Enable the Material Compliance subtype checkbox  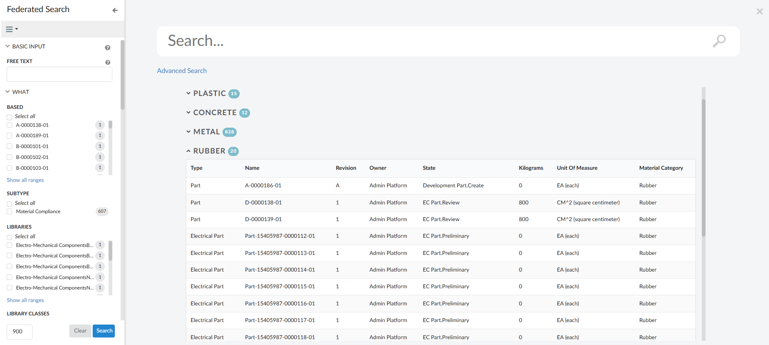pos(10,212)
